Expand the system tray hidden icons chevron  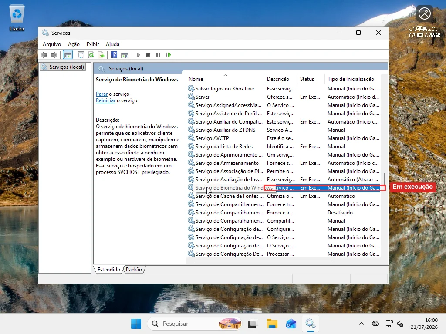click(361, 324)
